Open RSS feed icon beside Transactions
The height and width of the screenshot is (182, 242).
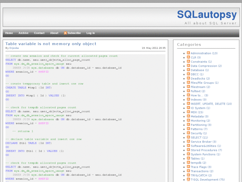tap(188, 171)
